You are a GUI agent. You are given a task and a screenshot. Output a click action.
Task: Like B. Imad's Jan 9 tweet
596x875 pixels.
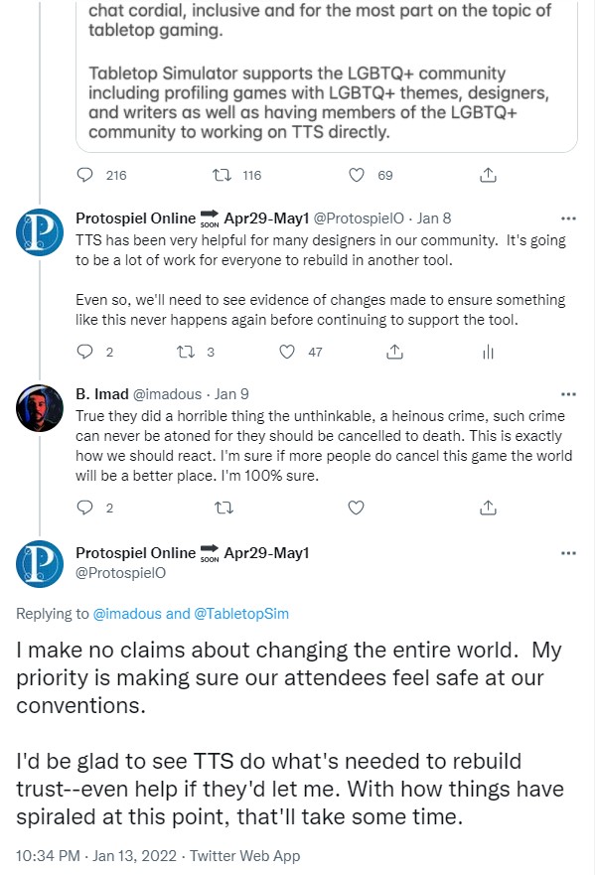(354, 508)
